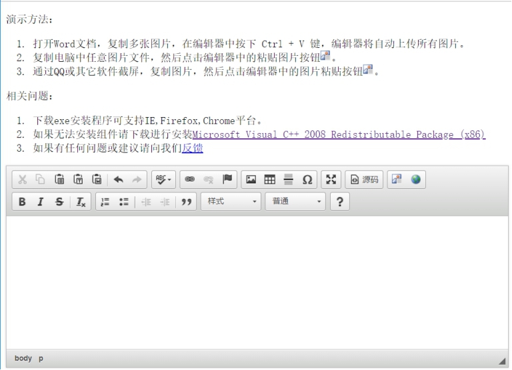512x370 pixels.
Task: Click the globe icon in toolbar
Action: (x=416, y=179)
